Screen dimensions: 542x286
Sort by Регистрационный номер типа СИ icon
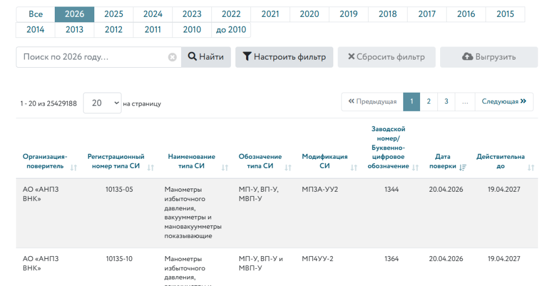151,168
